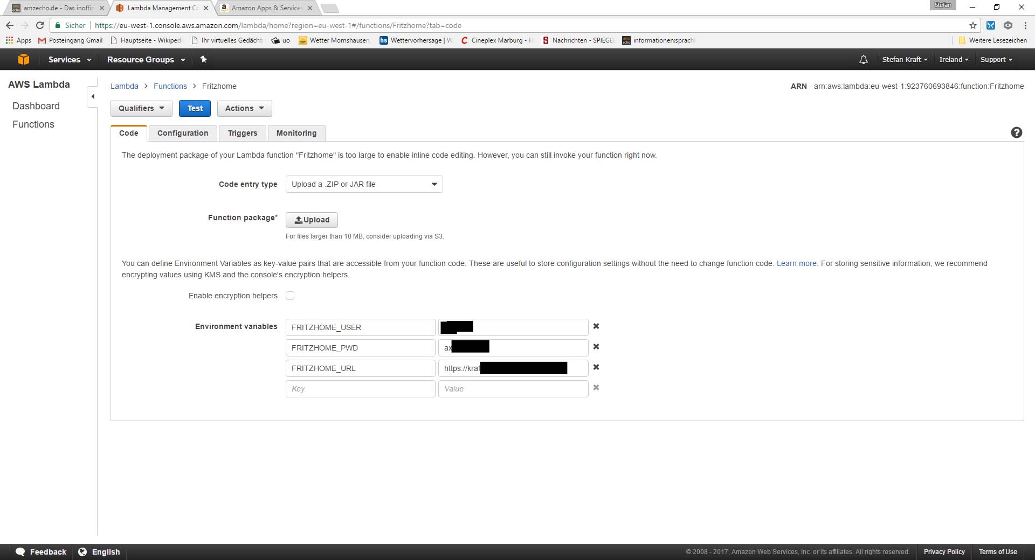Close the amzecho.de browser tab
Screen dimensions: 1035x560
(x=102, y=8)
